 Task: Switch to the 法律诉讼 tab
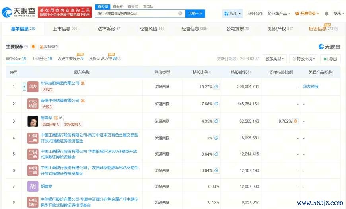109,29
